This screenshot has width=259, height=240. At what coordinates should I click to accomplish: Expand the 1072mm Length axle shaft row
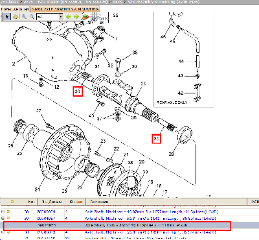3,211
